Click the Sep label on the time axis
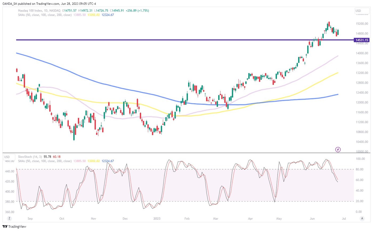Screen dimensions: 373x231 click(30, 218)
